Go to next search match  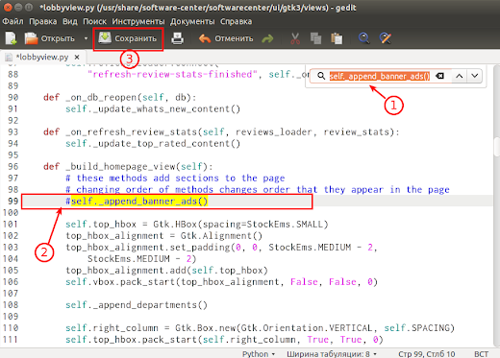[x=475, y=76]
